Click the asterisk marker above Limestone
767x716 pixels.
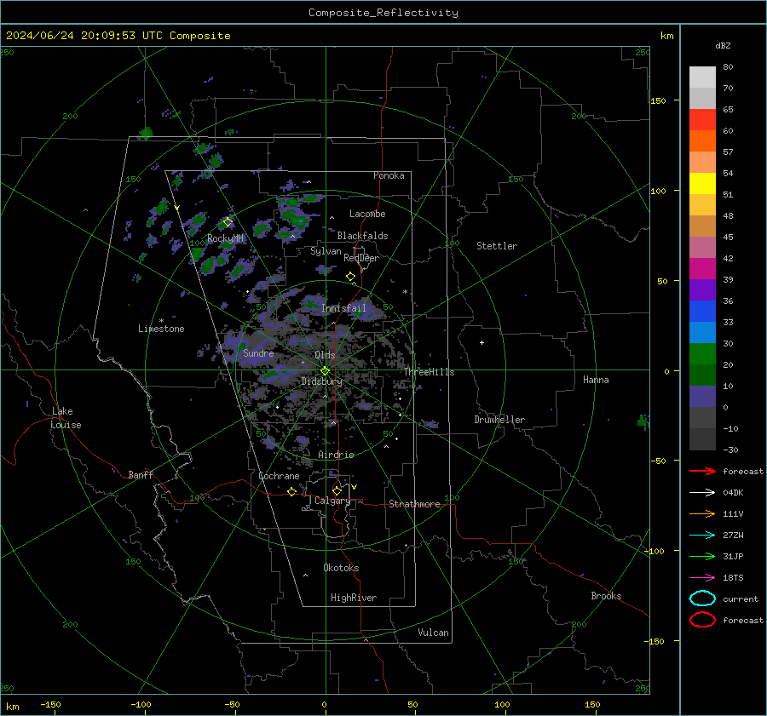[161, 321]
